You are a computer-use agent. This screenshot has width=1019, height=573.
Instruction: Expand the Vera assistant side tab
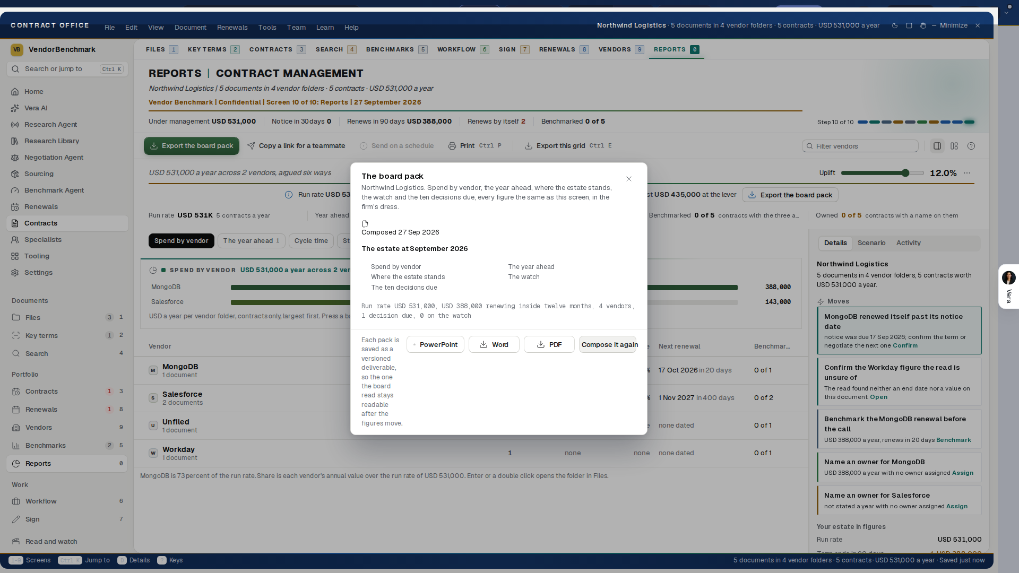pyautogui.click(x=1008, y=286)
